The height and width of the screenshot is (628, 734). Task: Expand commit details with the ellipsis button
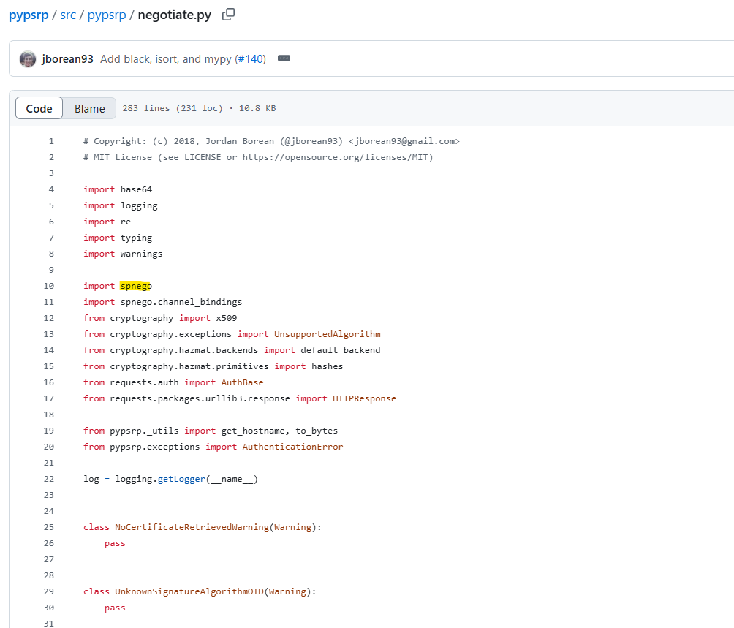coord(284,58)
